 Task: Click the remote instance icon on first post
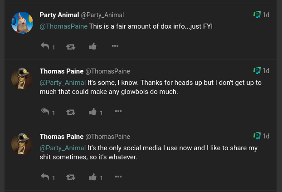(257, 15)
